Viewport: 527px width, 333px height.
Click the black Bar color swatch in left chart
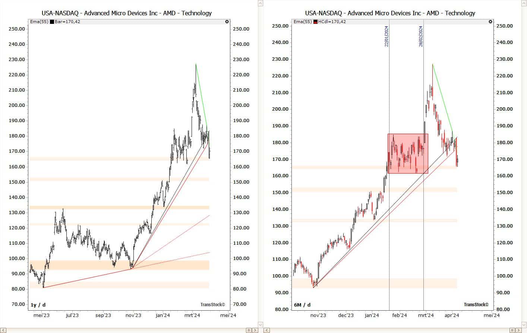(x=52, y=22)
